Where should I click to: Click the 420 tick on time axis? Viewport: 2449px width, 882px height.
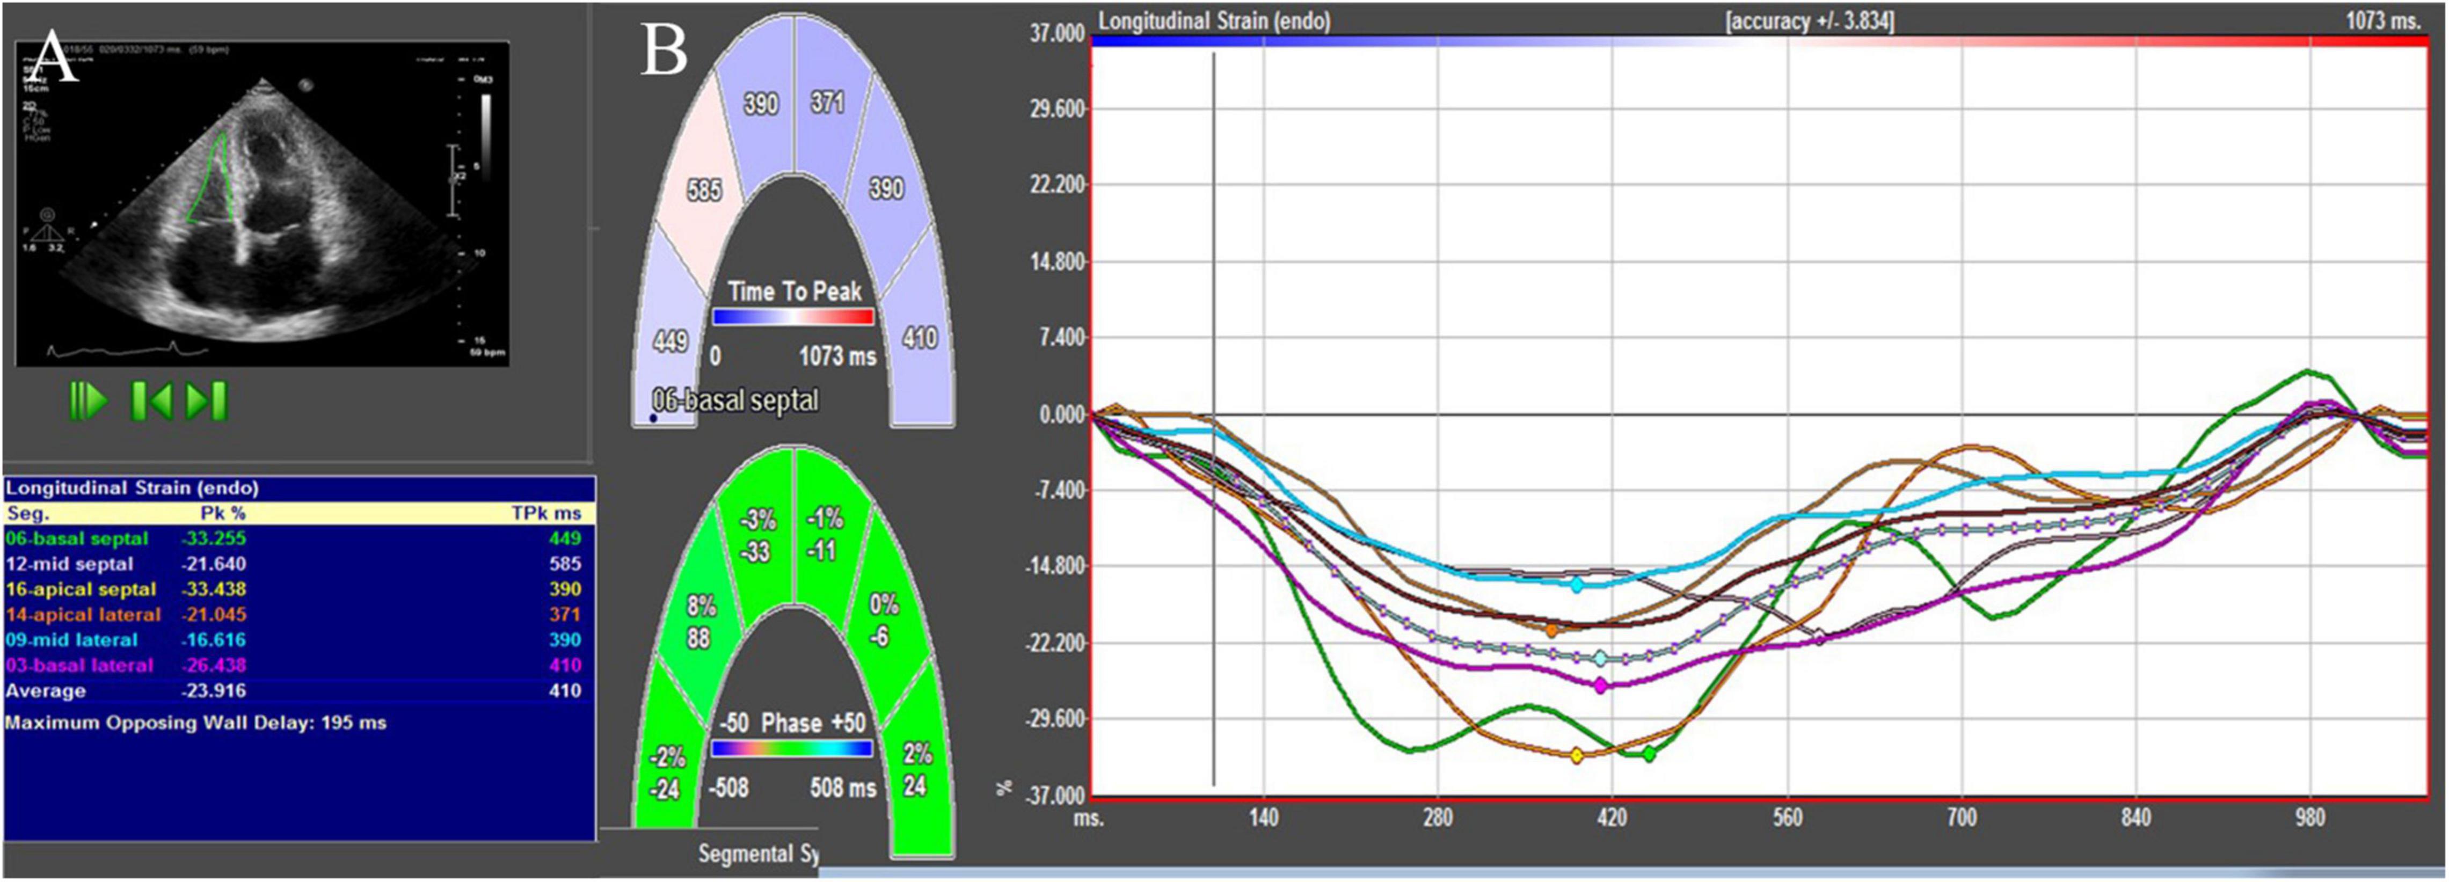tap(1612, 818)
